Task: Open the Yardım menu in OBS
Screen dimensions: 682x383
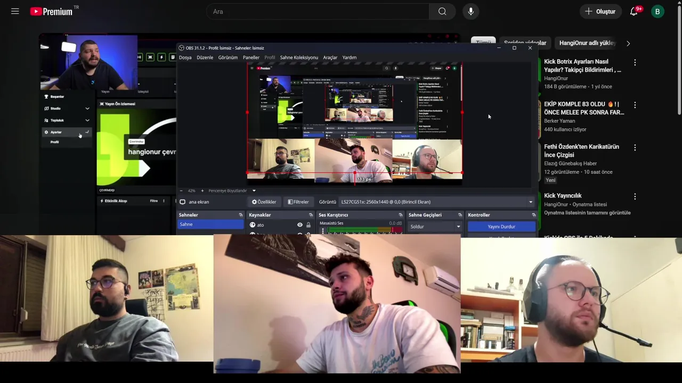Action: coord(349,57)
